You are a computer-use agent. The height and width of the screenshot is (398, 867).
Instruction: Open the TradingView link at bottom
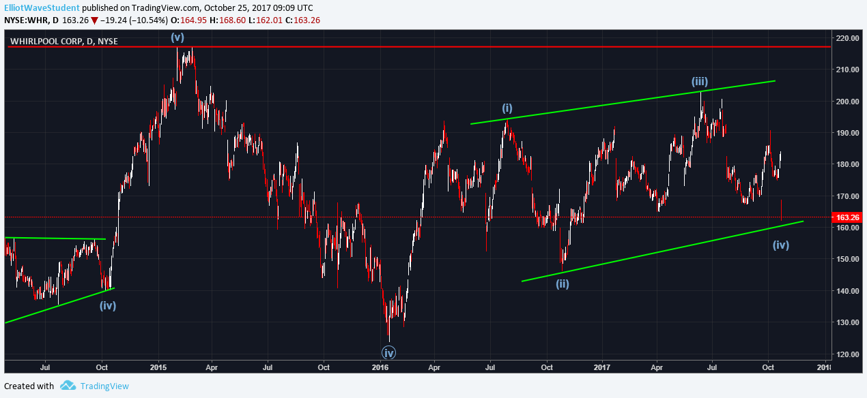click(104, 386)
